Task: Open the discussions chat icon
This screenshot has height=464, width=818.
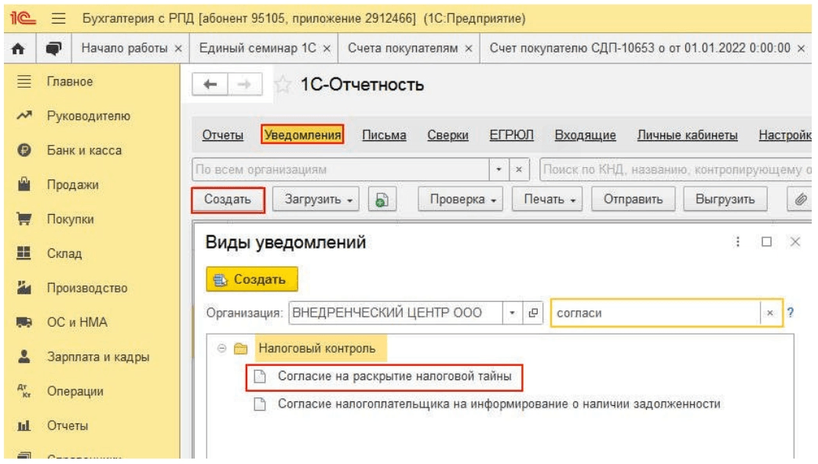Action: pos(53,49)
